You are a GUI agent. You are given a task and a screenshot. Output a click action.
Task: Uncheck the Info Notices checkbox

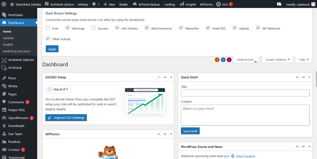coord(117,28)
